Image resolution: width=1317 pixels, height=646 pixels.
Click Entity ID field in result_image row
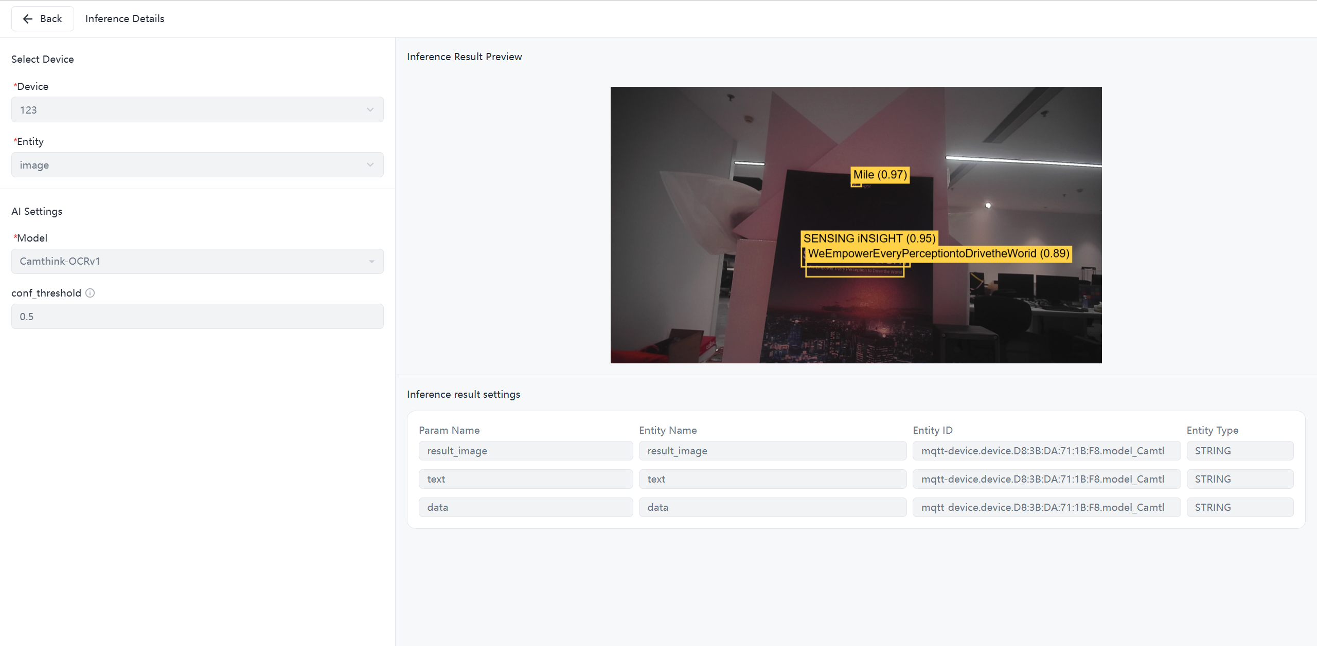pyautogui.click(x=1046, y=451)
